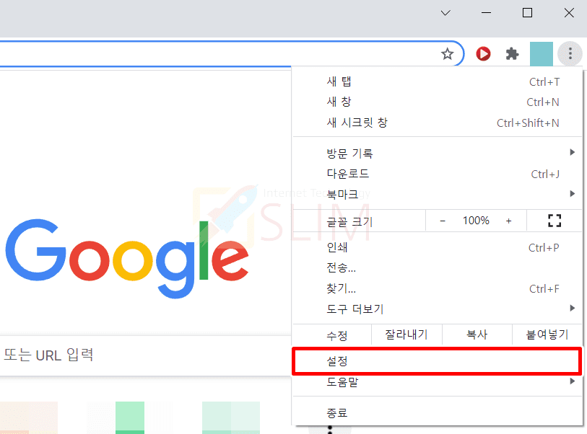Open 새 시크릿 창 incognito window
This screenshot has width=587, height=434.
[438, 123]
